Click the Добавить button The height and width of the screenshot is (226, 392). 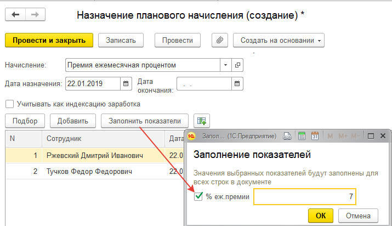73,121
